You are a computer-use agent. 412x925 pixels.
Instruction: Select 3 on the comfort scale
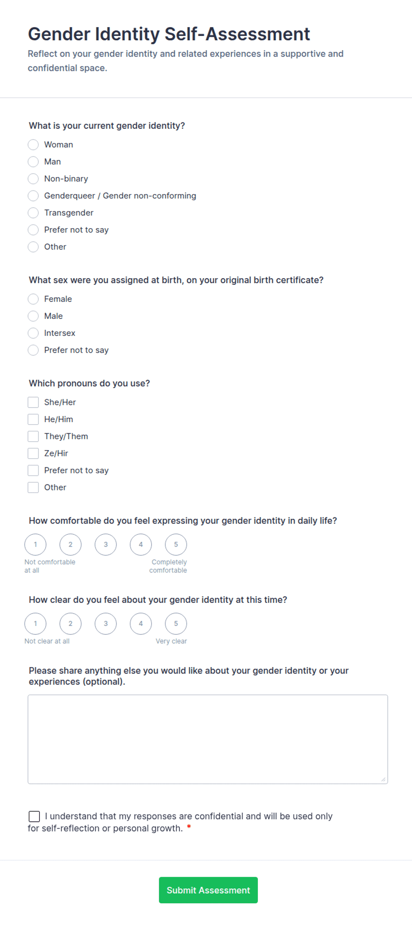106,544
